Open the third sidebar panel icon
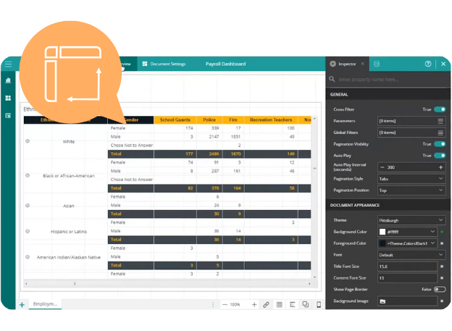The width and height of the screenshot is (452, 331). tap(8, 116)
